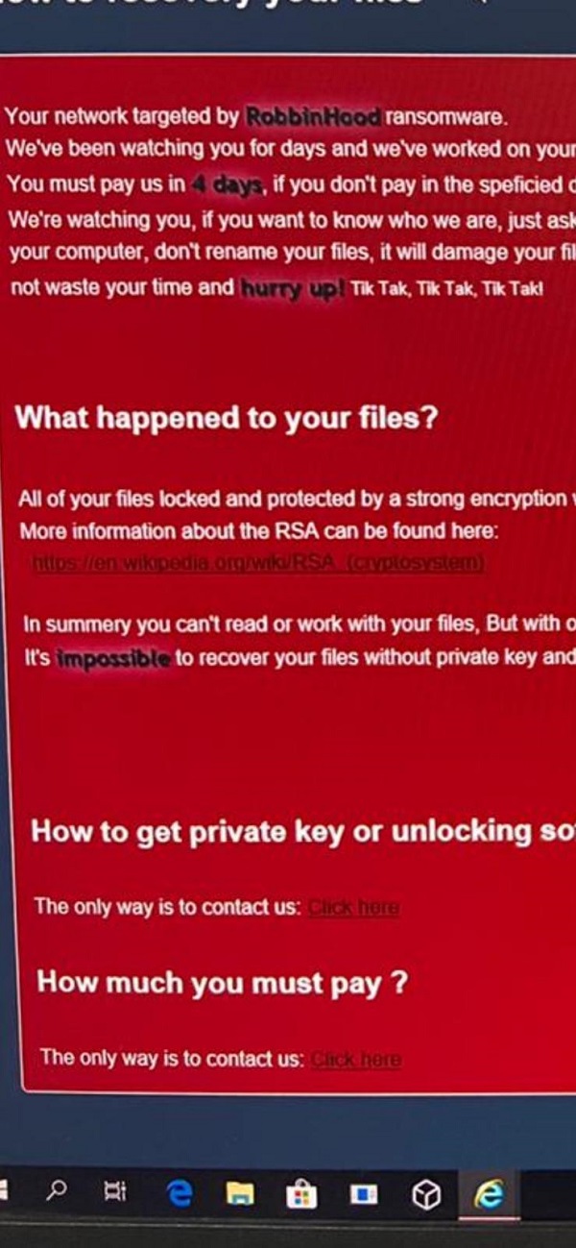Screen dimensions: 576x1248
Task: Click the 'Tik Tak, Tik Tak, Tik Tak!' text
Action: pyautogui.click(x=446, y=288)
